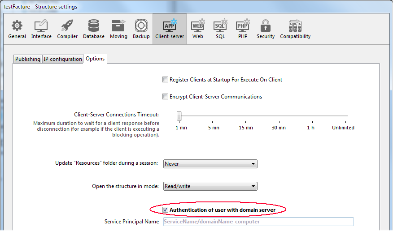Select the Options tab

click(95, 59)
